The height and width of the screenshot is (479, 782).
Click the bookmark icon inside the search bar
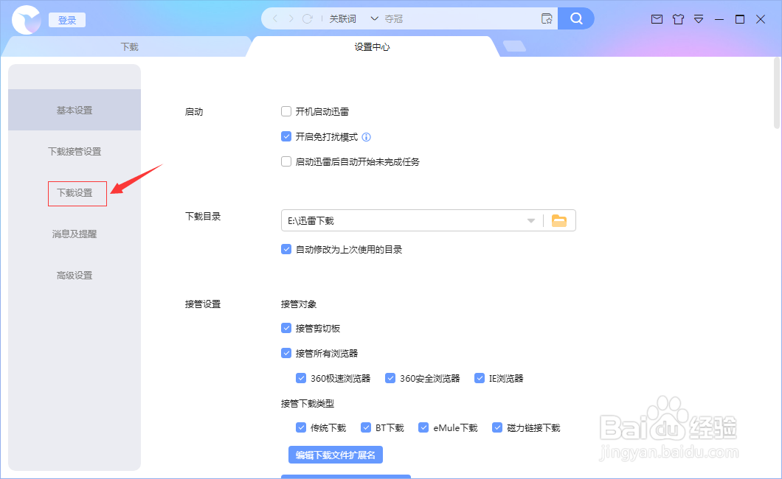click(x=547, y=18)
